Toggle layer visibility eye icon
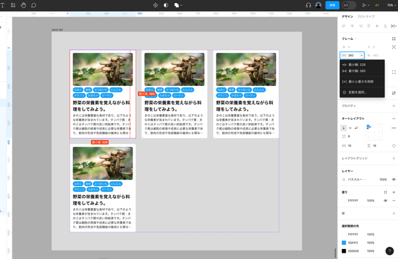Screen dimensions: 398x259 click(394, 179)
